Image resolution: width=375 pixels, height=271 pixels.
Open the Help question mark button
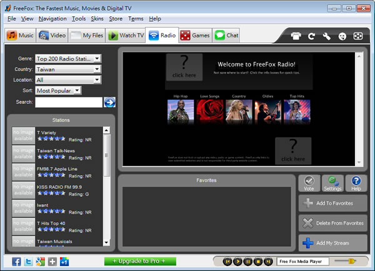tap(356, 183)
